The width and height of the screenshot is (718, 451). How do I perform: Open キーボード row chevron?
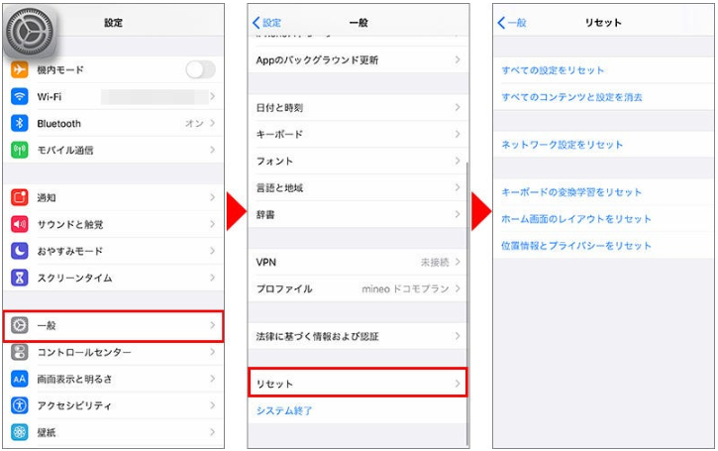(x=457, y=134)
